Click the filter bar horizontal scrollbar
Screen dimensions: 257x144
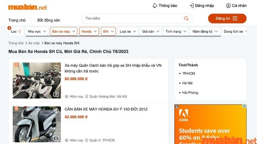pos(123,36)
